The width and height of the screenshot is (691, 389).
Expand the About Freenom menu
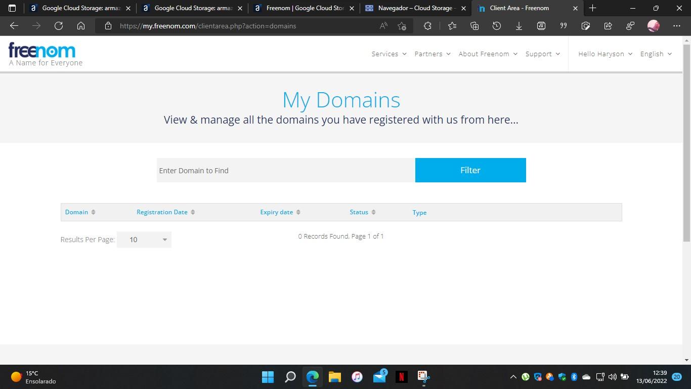[488, 54]
